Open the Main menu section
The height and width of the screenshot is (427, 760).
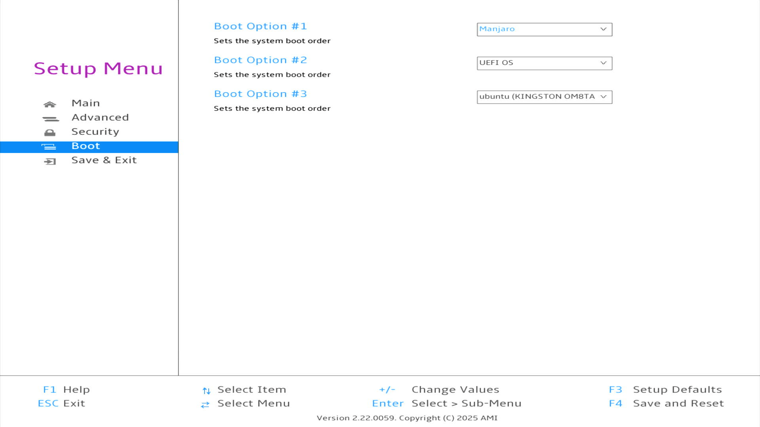tap(85, 103)
